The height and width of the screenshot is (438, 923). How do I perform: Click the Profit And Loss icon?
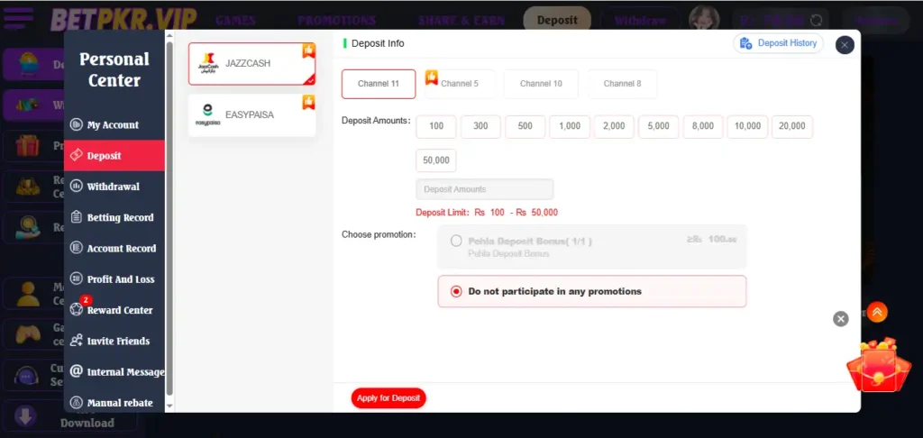coord(76,279)
